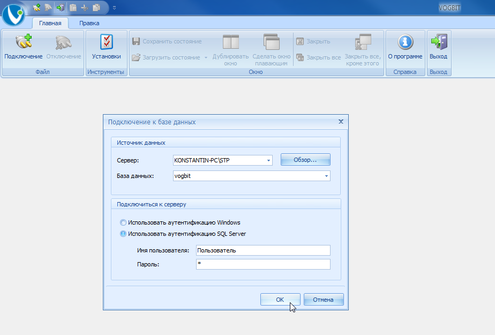Viewport: 495px width, 335px height.
Task: Click the quick-access disconnect icon
Action: point(48,8)
